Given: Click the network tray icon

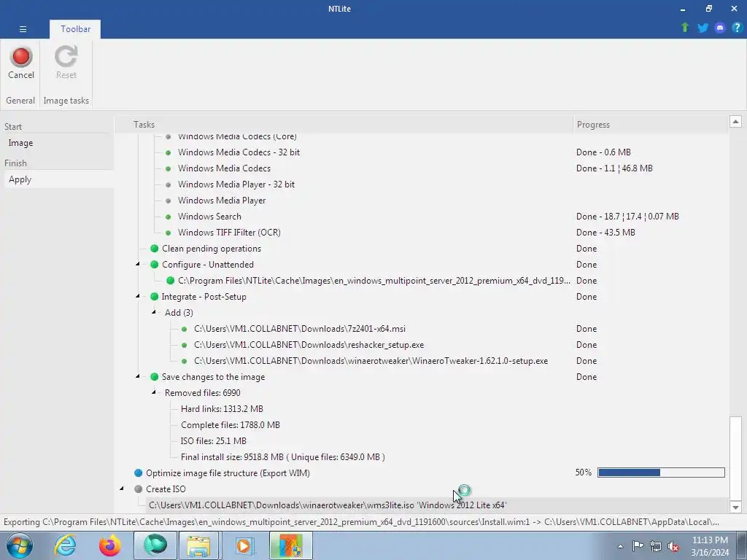Looking at the screenshot, I should [656, 546].
